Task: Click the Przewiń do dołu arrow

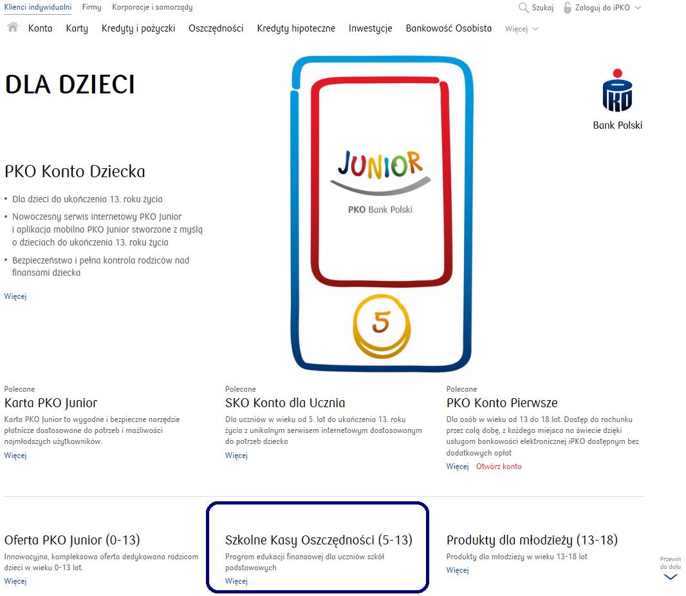Action: pos(671,577)
